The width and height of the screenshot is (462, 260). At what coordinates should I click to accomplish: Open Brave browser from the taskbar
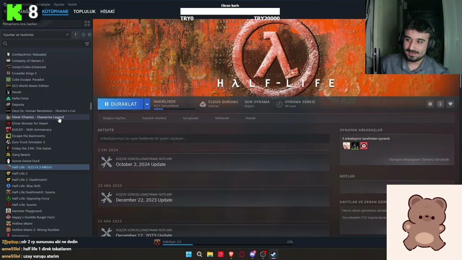point(231,254)
